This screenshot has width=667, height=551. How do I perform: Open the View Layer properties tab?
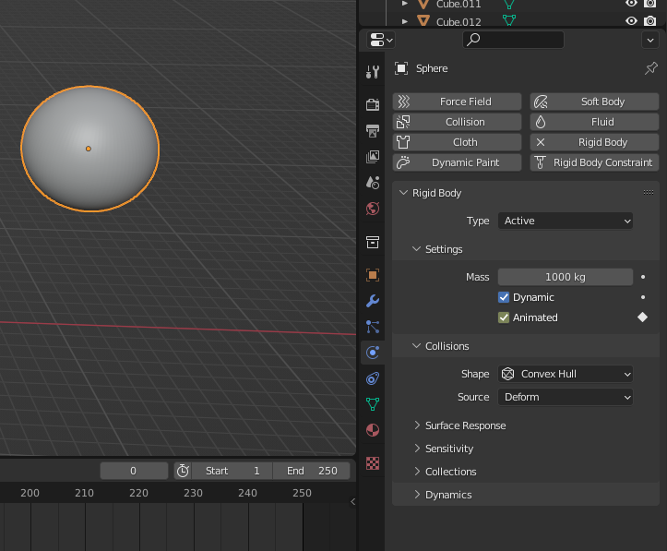pyautogui.click(x=373, y=157)
